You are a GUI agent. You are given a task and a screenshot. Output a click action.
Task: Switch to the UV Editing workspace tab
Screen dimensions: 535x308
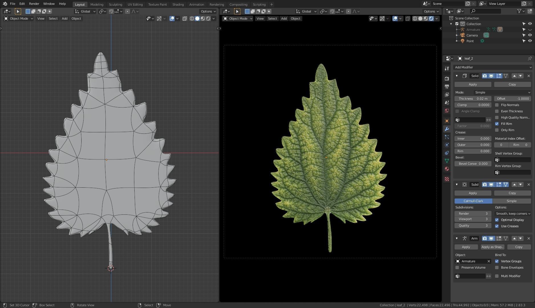tap(135, 5)
